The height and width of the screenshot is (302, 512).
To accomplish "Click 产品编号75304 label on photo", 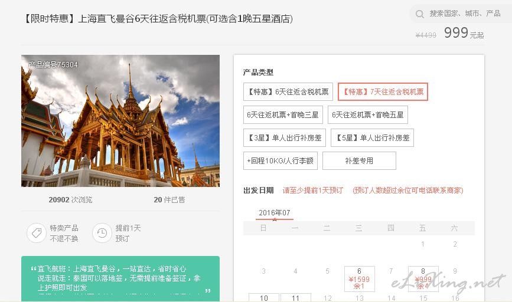I will point(53,64).
